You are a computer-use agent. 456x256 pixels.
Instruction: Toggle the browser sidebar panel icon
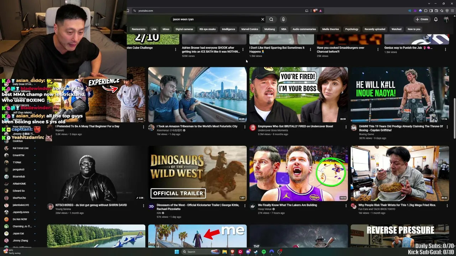[x=431, y=11]
